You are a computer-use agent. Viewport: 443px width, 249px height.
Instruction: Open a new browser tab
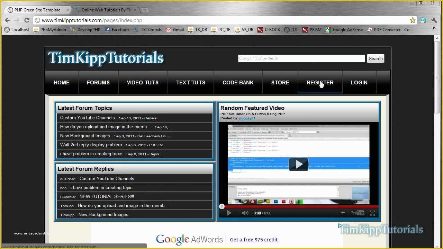tap(145, 10)
